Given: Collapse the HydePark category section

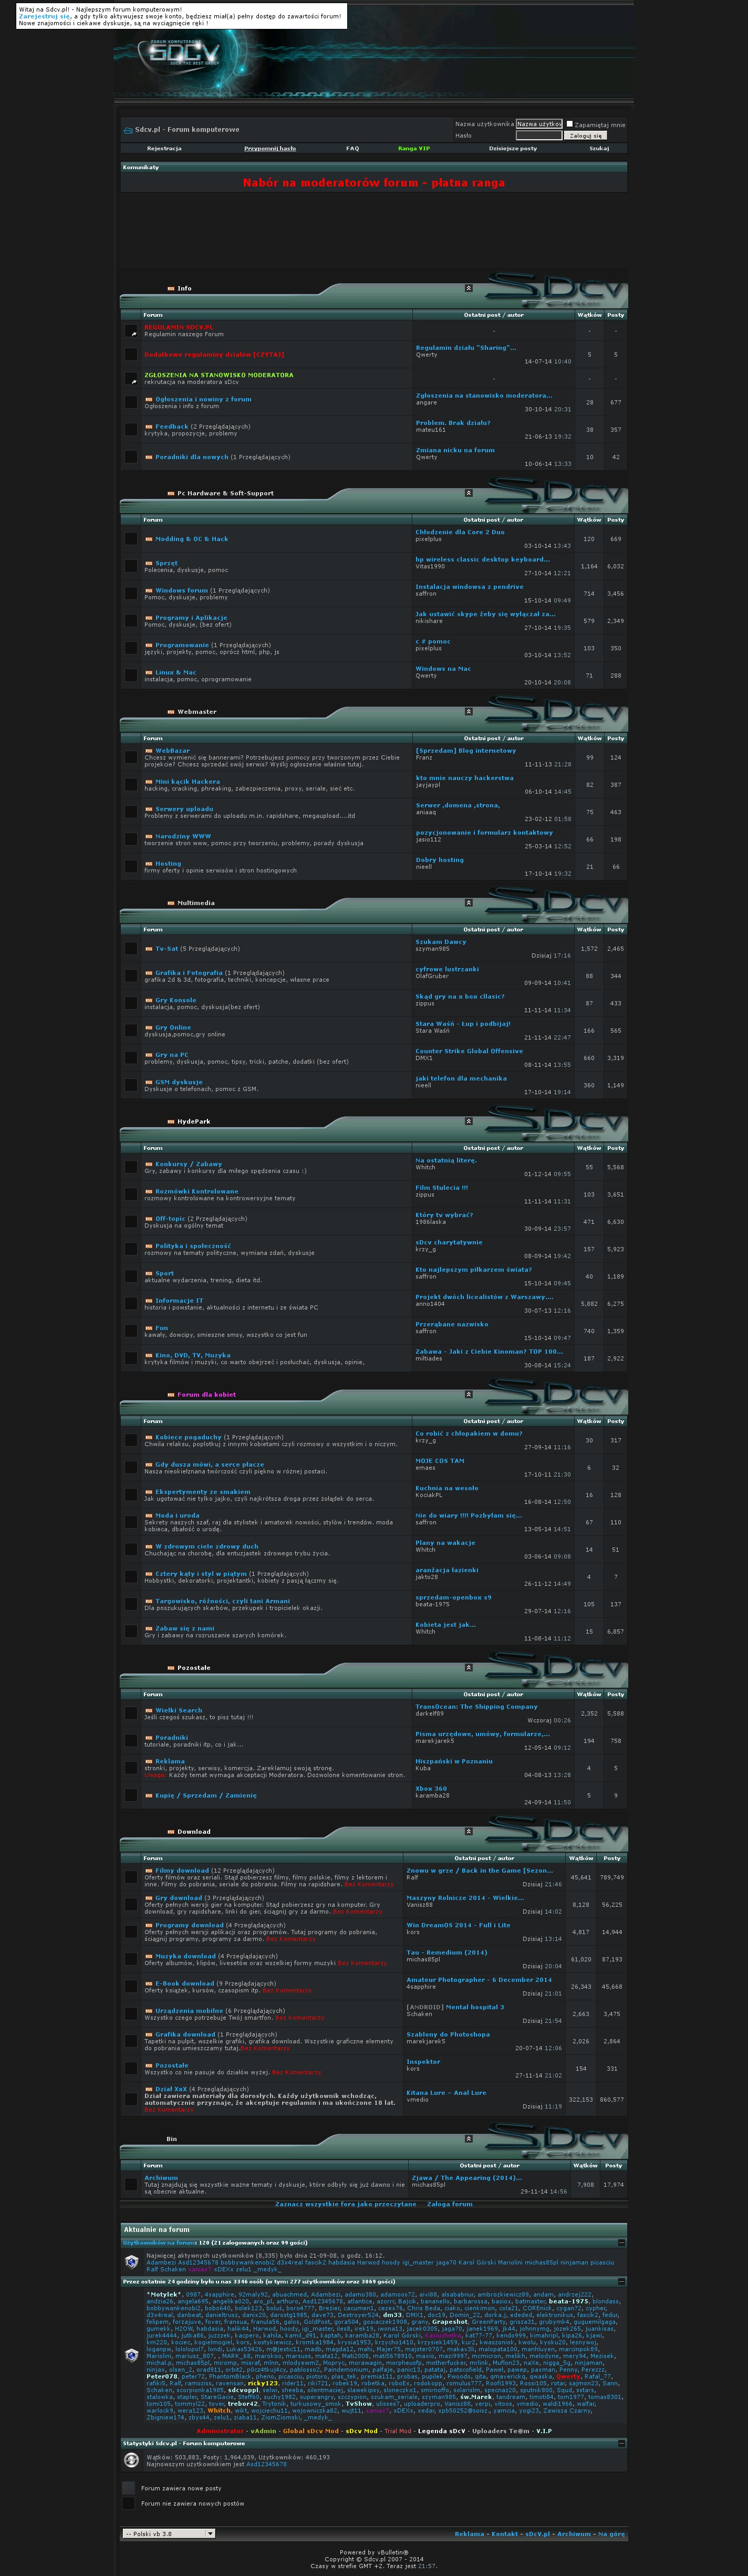Looking at the screenshot, I should pyautogui.click(x=468, y=1121).
